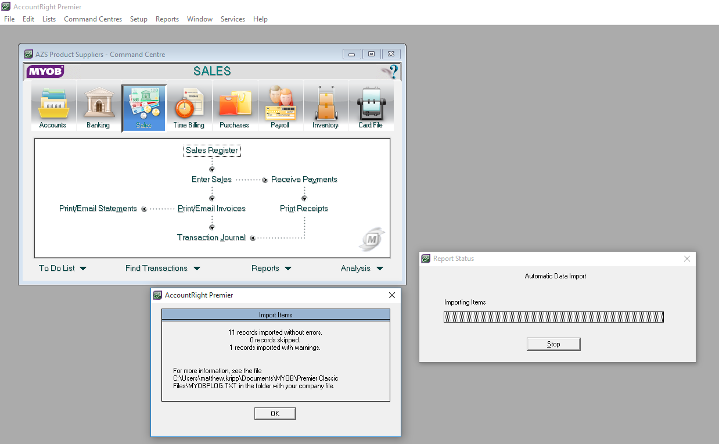Open the Lists menu

tap(49, 19)
